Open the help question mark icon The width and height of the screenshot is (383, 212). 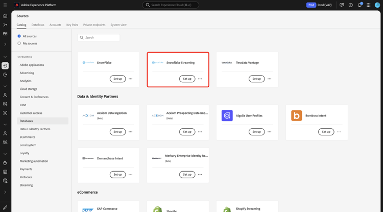[350, 5]
